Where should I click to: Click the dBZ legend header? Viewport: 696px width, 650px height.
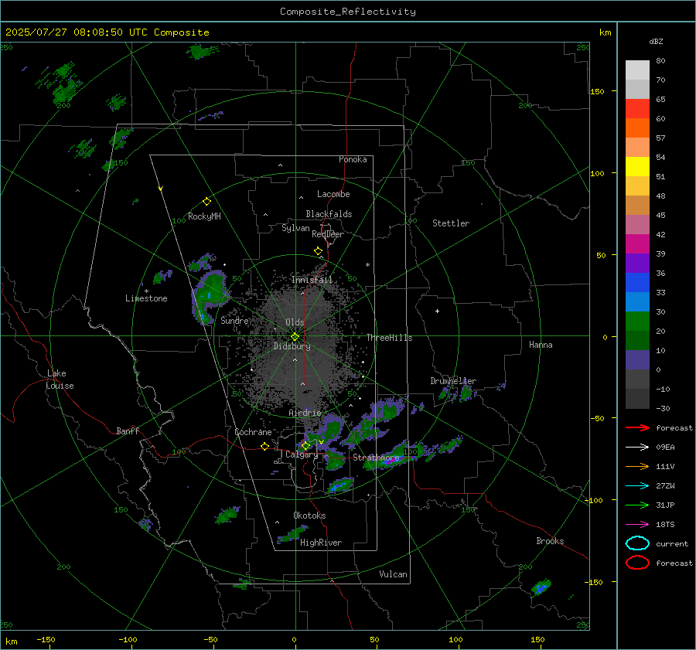[x=656, y=42]
